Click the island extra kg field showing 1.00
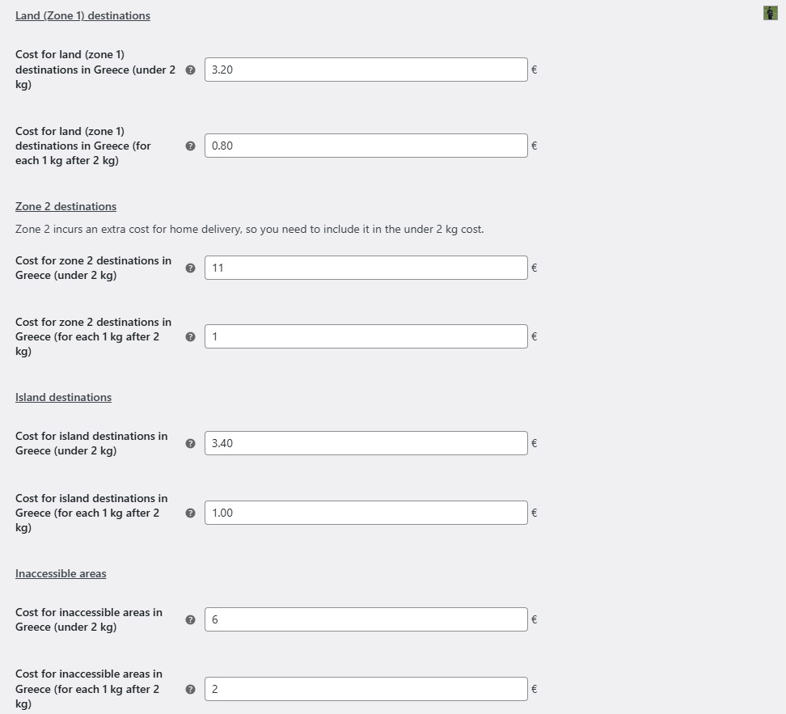This screenshot has width=786, height=714. click(366, 513)
